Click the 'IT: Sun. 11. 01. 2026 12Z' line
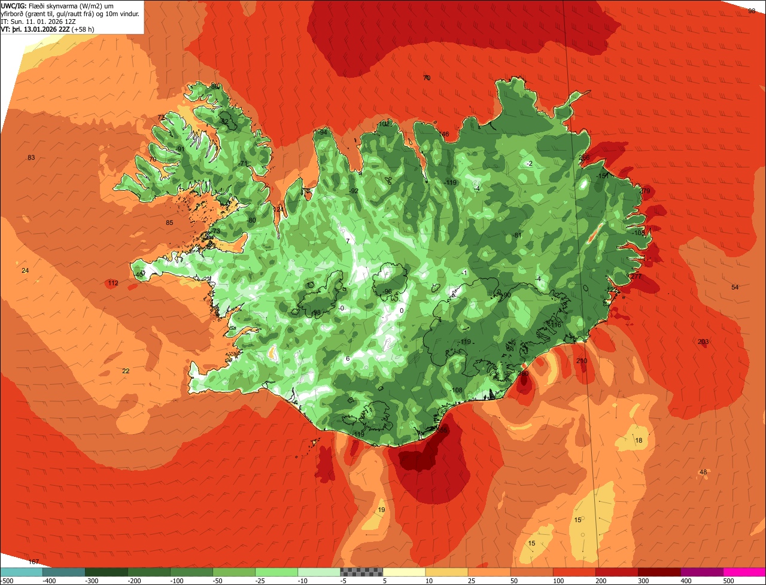This screenshot has width=766, height=585. click(x=38, y=21)
